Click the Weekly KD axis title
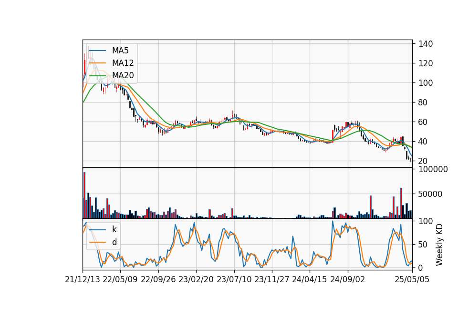 click(439, 245)
